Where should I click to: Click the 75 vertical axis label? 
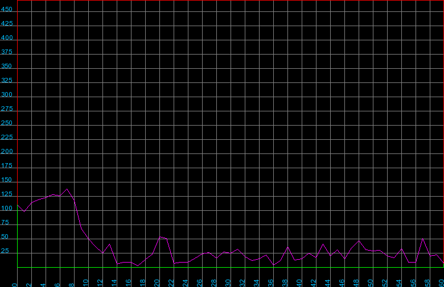tap(5, 222)
